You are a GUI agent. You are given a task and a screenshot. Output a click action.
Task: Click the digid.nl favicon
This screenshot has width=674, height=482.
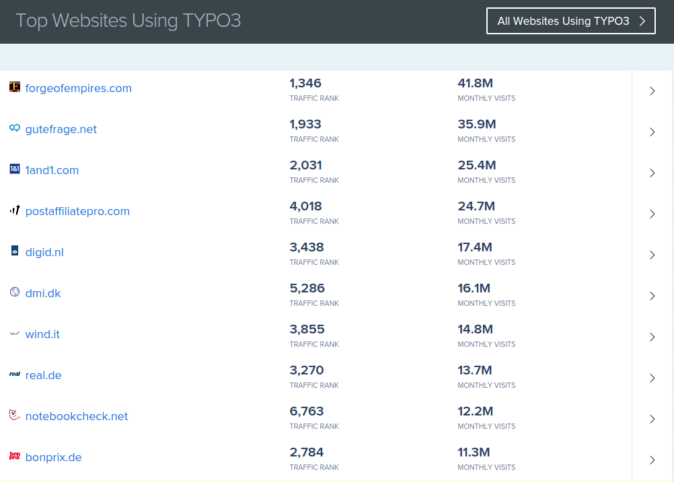pos(15,251)
